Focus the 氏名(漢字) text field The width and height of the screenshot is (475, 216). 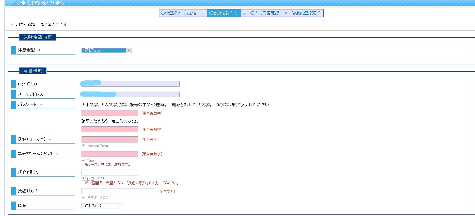point(110,173)
